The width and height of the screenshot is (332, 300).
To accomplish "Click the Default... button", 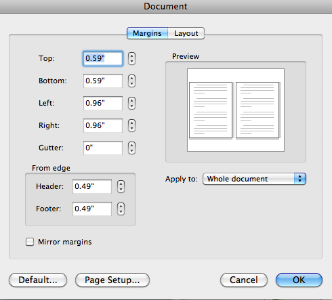I will (x=38, y=280).
